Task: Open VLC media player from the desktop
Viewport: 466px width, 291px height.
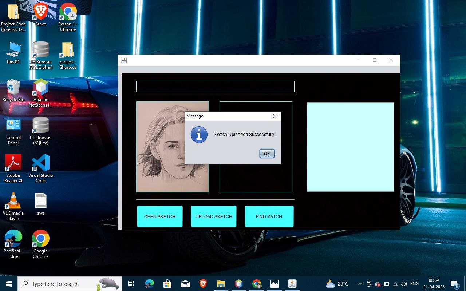Action: coord(13,202)
